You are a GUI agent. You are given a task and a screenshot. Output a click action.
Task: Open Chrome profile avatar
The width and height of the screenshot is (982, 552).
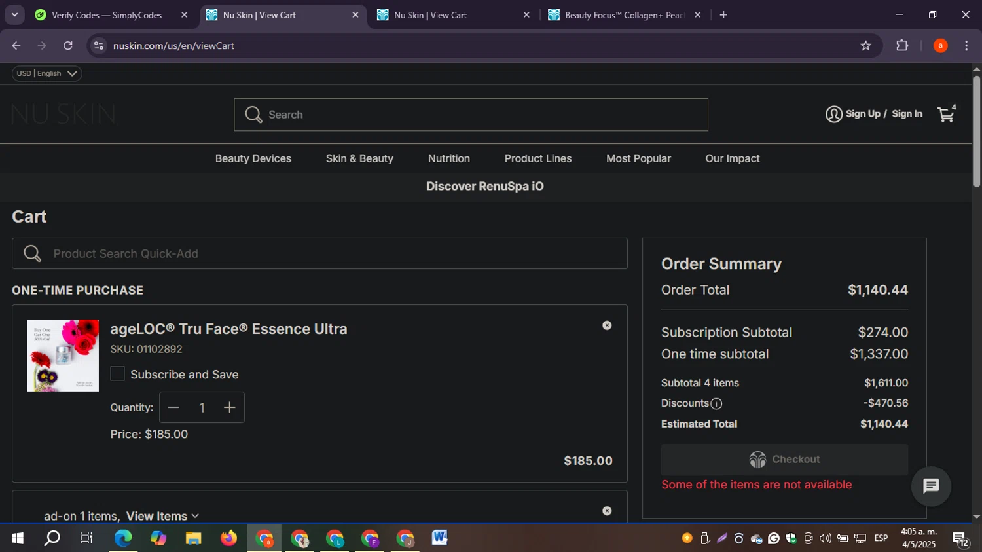coord(940,45)
